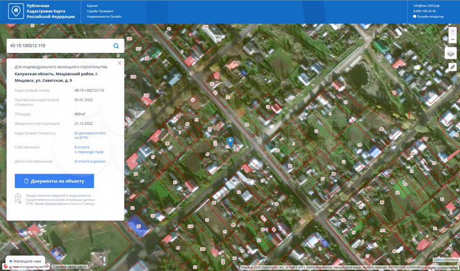Image resolution: width=460 pixels, height=271 pixels.
Task: Zoom in on the map
Action: pos(452,31)
